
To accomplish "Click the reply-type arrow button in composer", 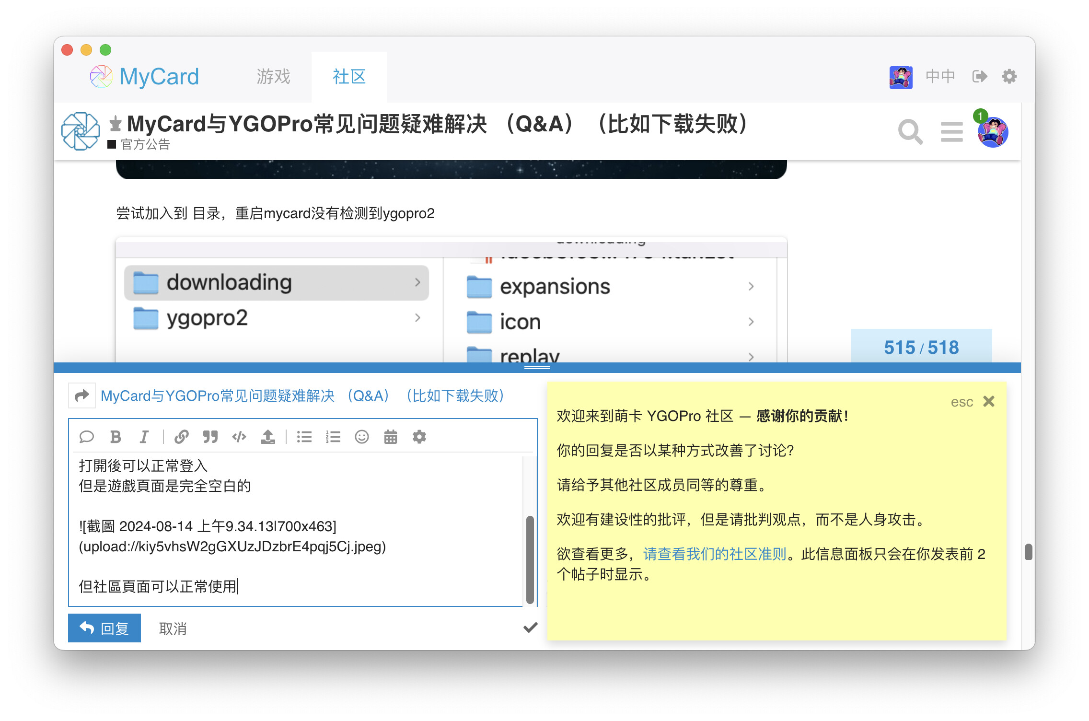I will [82, 395].
